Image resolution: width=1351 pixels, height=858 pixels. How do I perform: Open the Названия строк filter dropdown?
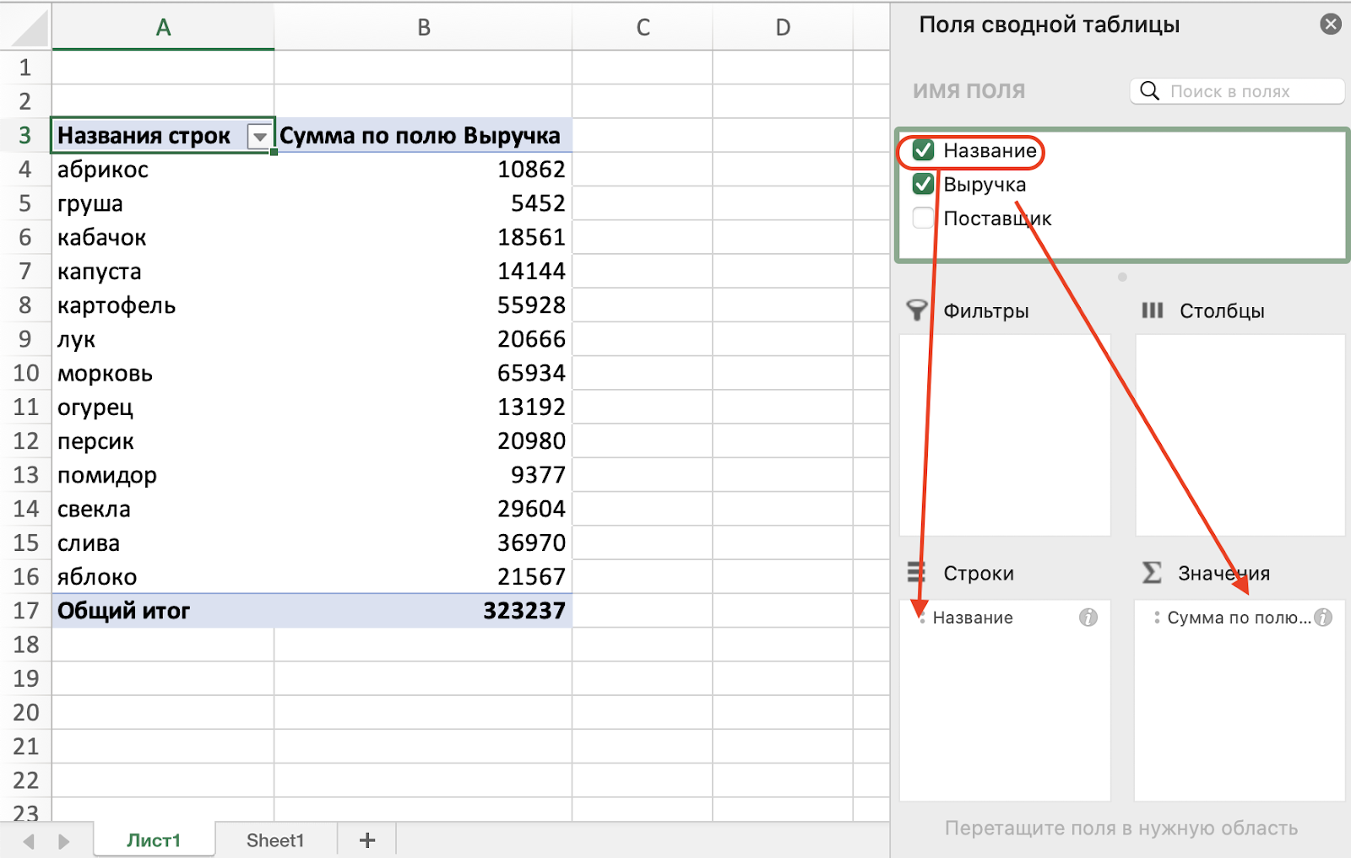259,136
